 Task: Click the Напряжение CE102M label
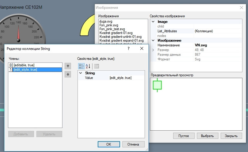pyautogui.click(x=21, y=7)
